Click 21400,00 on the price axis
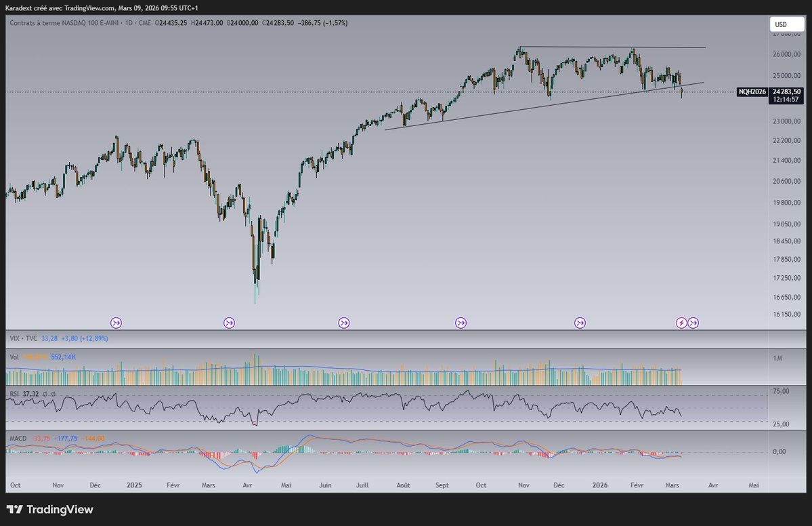This screenshot has height=526, width=812. [x=787, y=161]
